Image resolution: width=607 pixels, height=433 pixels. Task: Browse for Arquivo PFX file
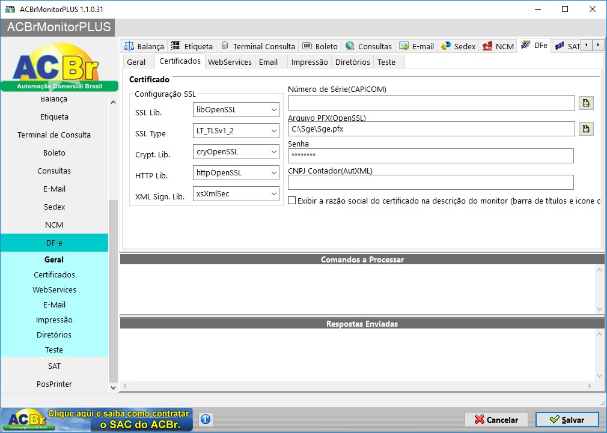click(x=586, y=129)
